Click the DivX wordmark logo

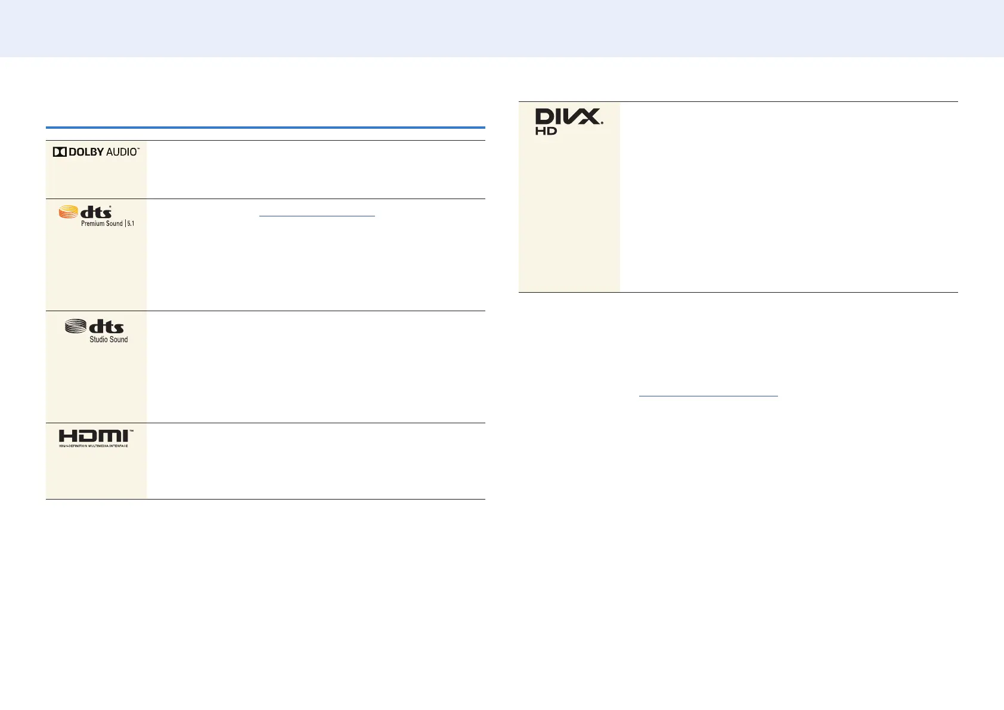coord(569,116)
